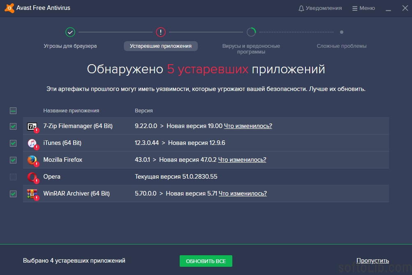Click the Название приложения column header
The width and height of the screenshot is (412, 275).
(x=71, y=110)
